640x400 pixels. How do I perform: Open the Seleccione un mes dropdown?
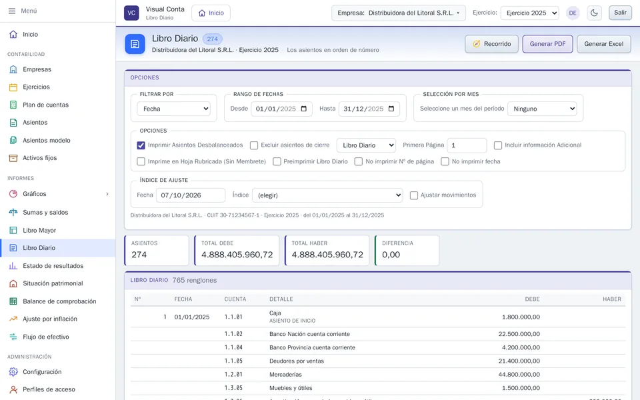543,109
